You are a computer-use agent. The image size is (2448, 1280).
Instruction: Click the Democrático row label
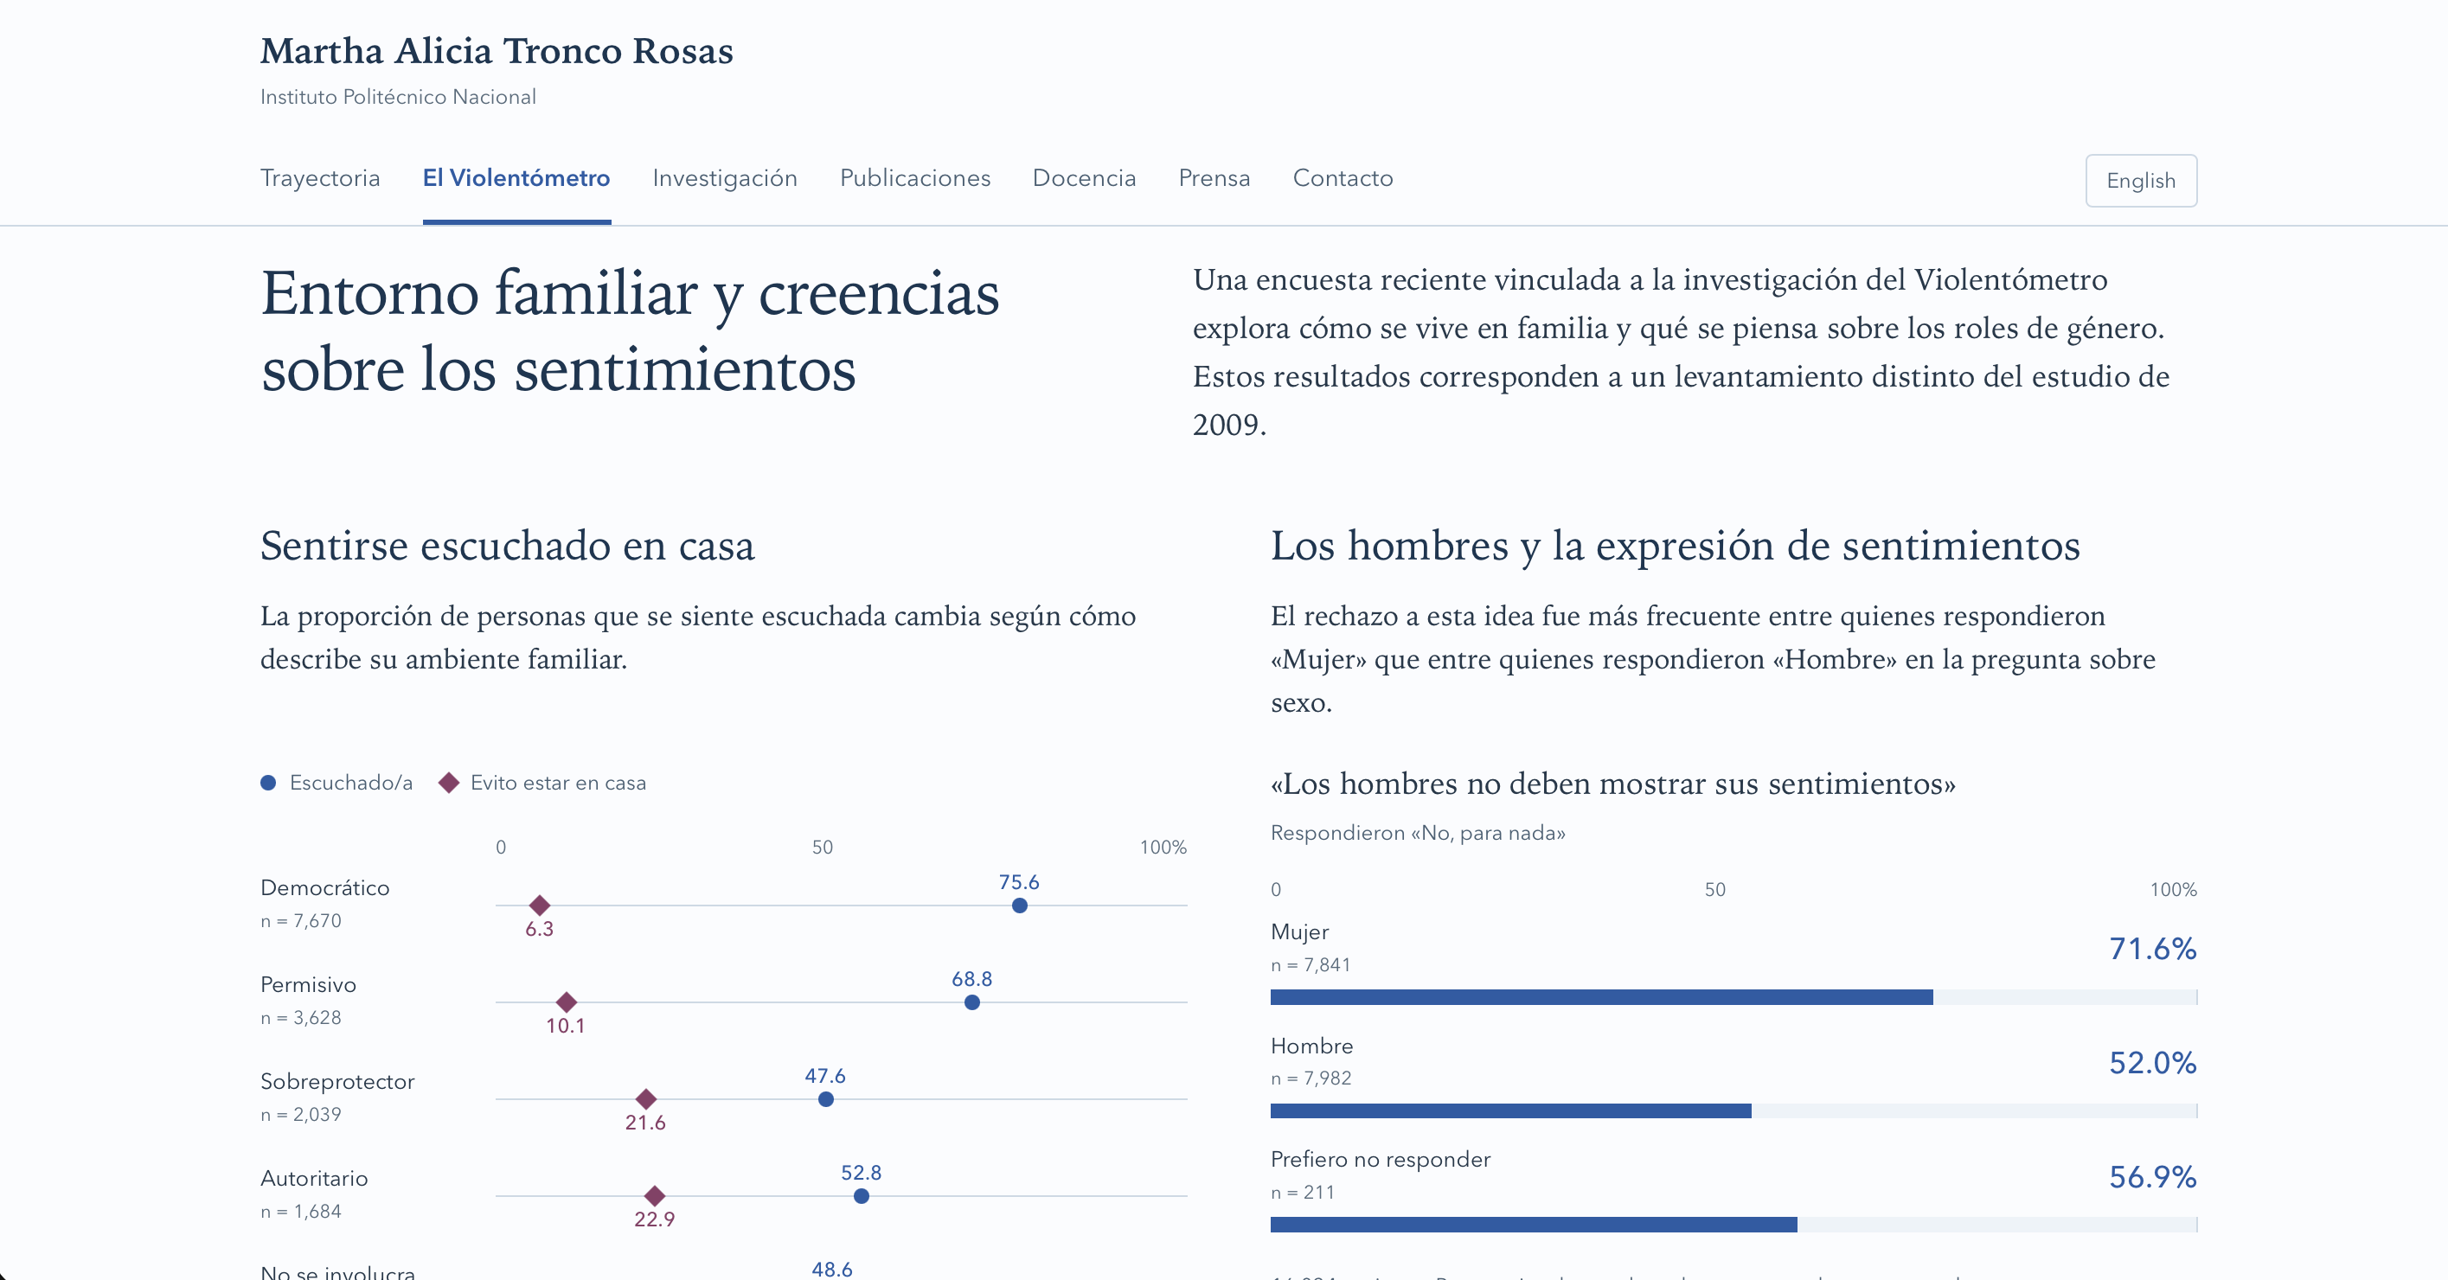(324, 888)
